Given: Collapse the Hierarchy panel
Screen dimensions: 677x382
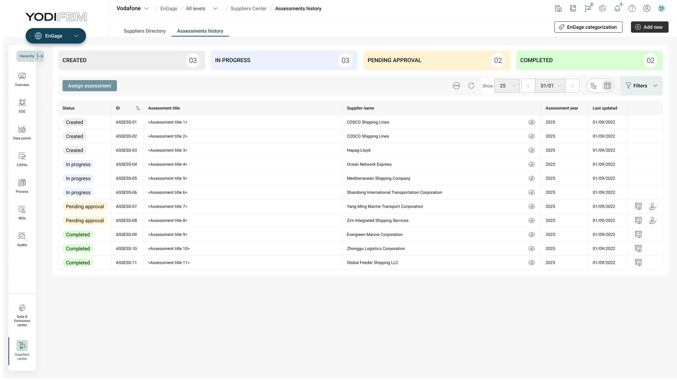Looking at the screenshot, I should coord(30,56).
